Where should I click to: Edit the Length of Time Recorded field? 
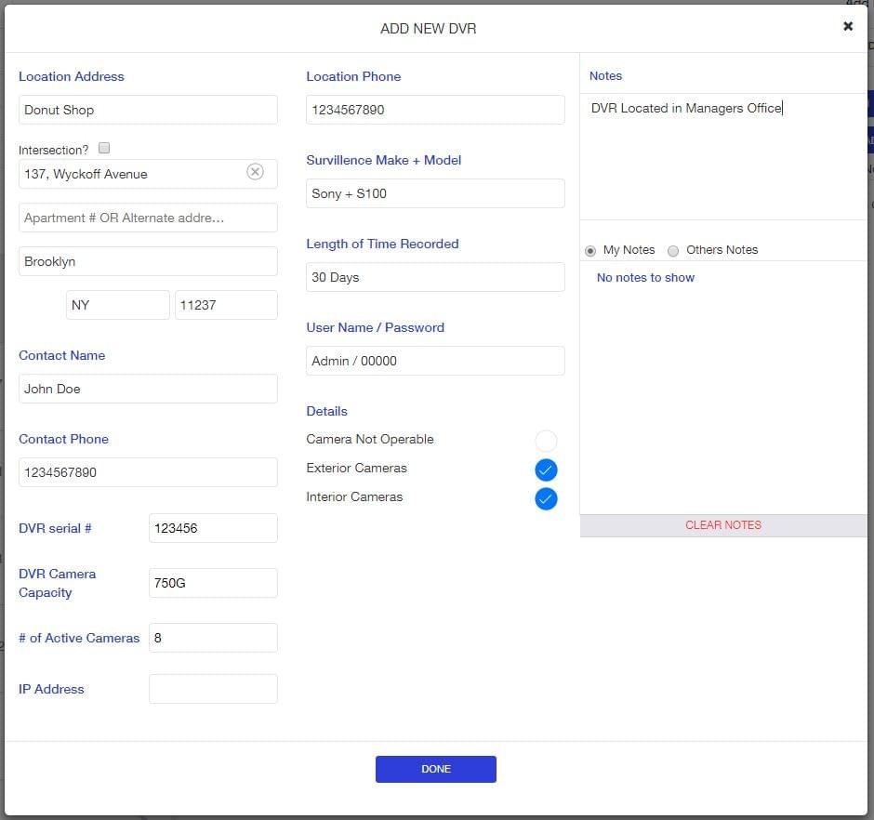[435, 277]
